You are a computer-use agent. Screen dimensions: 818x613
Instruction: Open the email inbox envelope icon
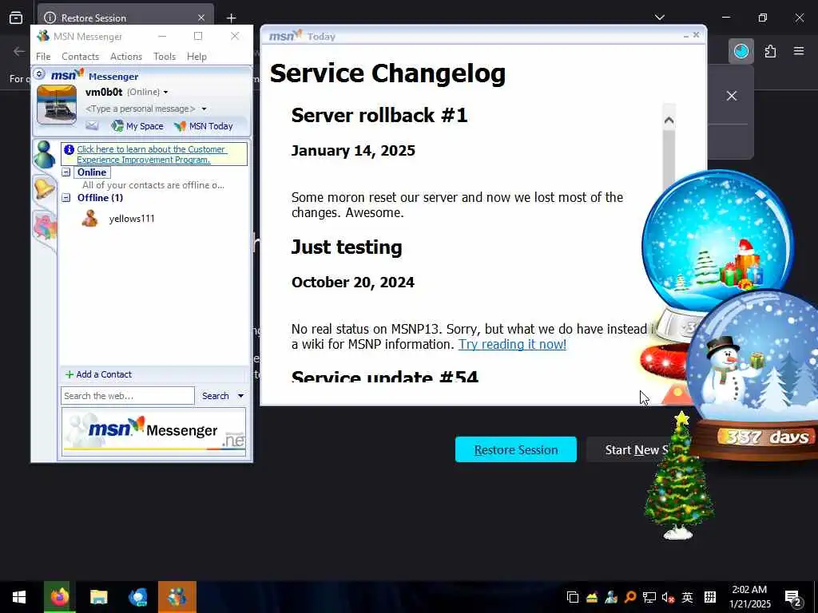tap(92, 125)
